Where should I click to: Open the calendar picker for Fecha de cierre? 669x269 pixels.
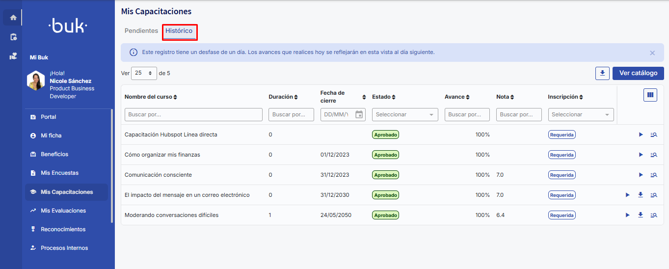[359, 114]
